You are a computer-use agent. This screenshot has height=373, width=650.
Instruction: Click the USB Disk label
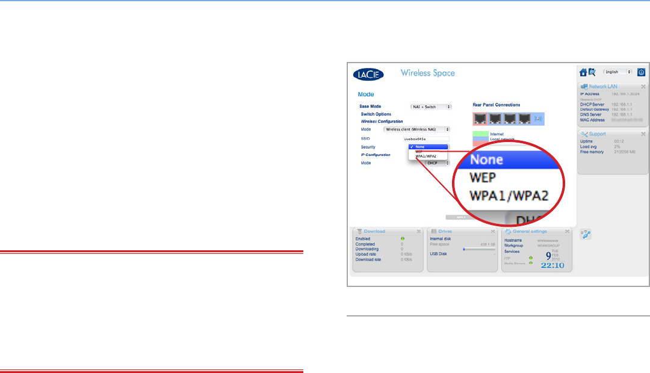point(438,254)
